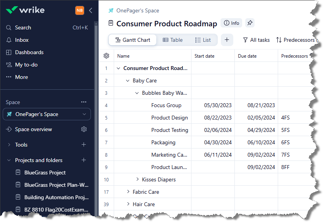This screenshot has width=323, height=222.
Task: Click the project clipboard icon beside the title
Action: (111, 23)
